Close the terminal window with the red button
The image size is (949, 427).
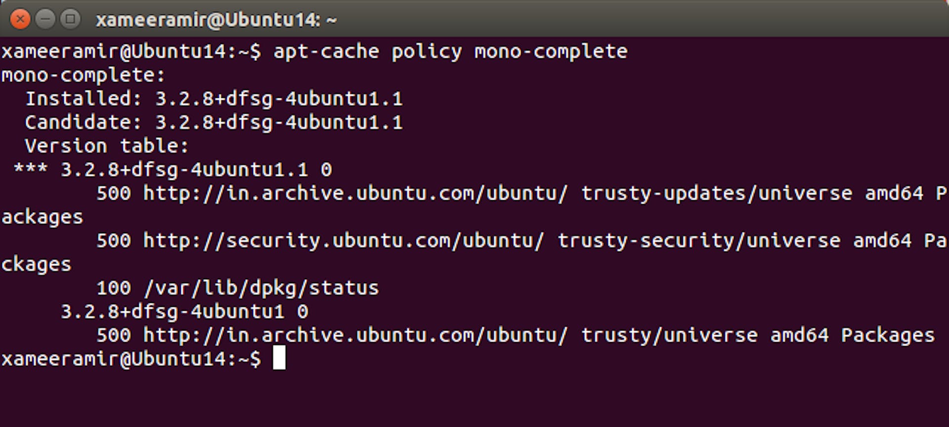20,19
